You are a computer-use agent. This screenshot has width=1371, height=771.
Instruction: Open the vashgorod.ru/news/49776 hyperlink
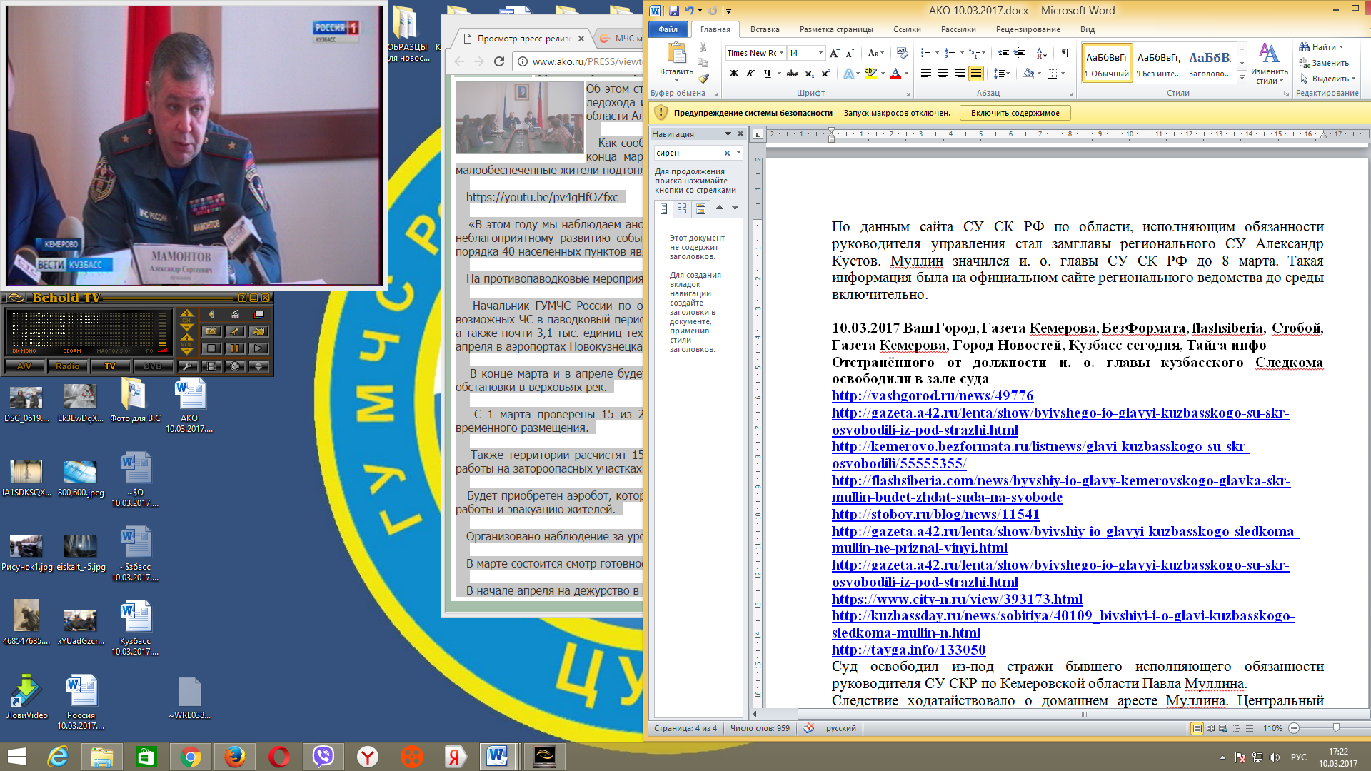[x=933, y=396]
